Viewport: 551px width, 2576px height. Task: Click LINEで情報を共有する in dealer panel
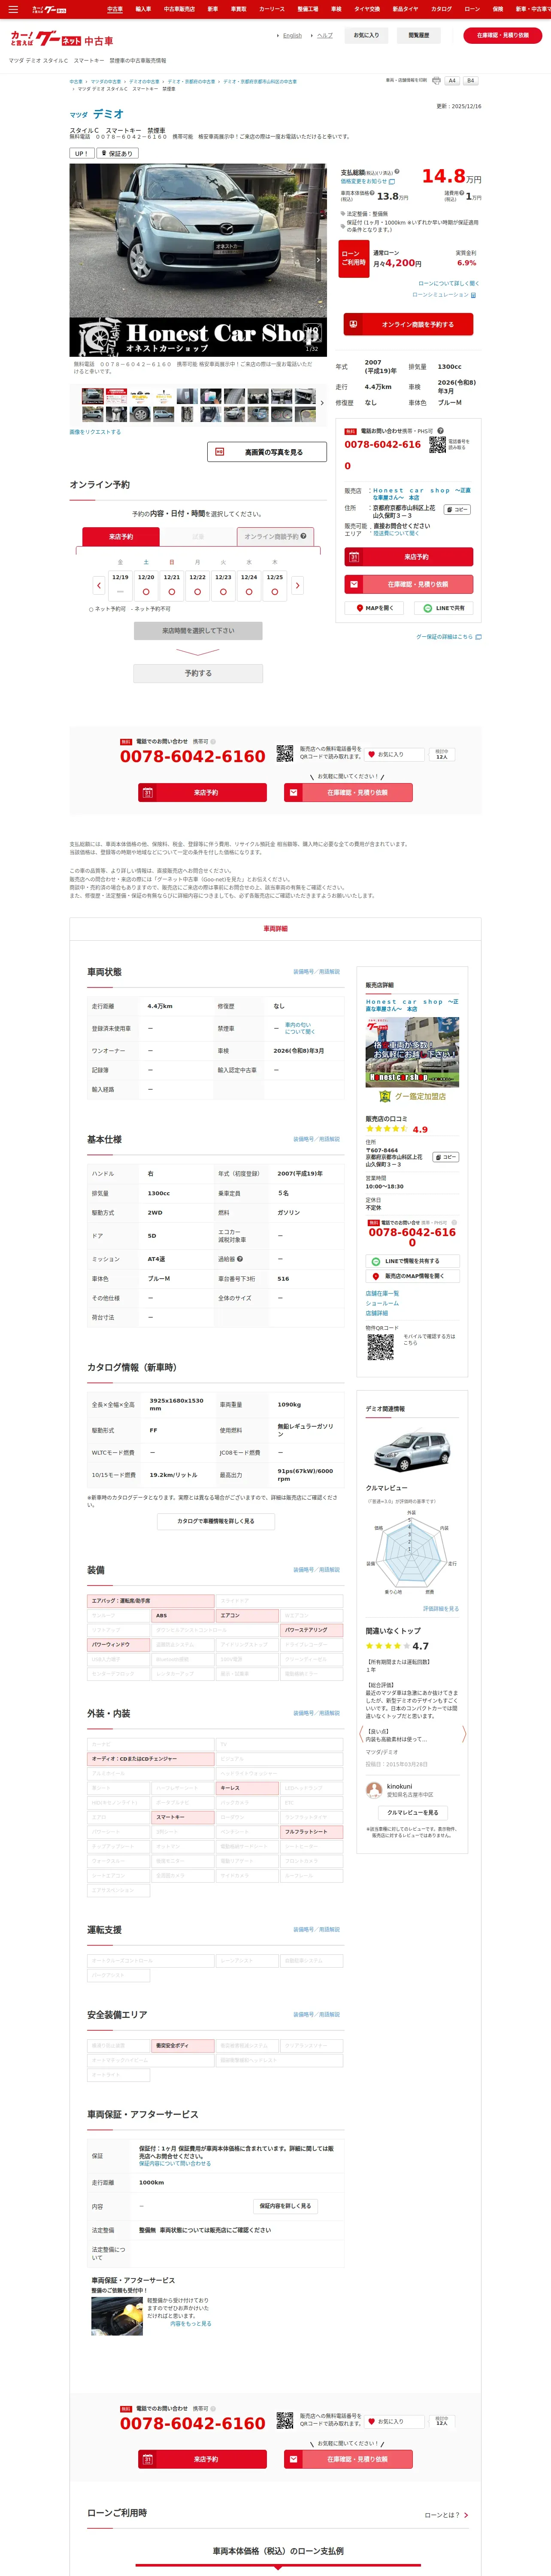click(x=412, y=1261)
